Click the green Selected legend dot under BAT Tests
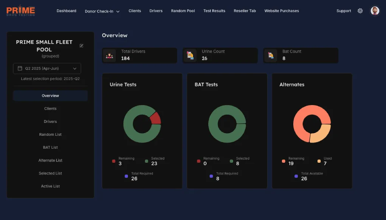The image size is (386, 220). (x=231, y=161)
